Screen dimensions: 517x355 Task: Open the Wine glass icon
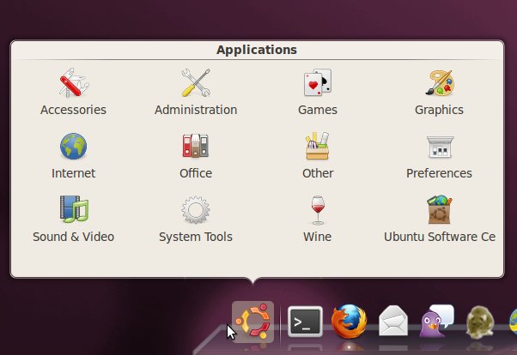pyautogui.click(x=318, y=210)
